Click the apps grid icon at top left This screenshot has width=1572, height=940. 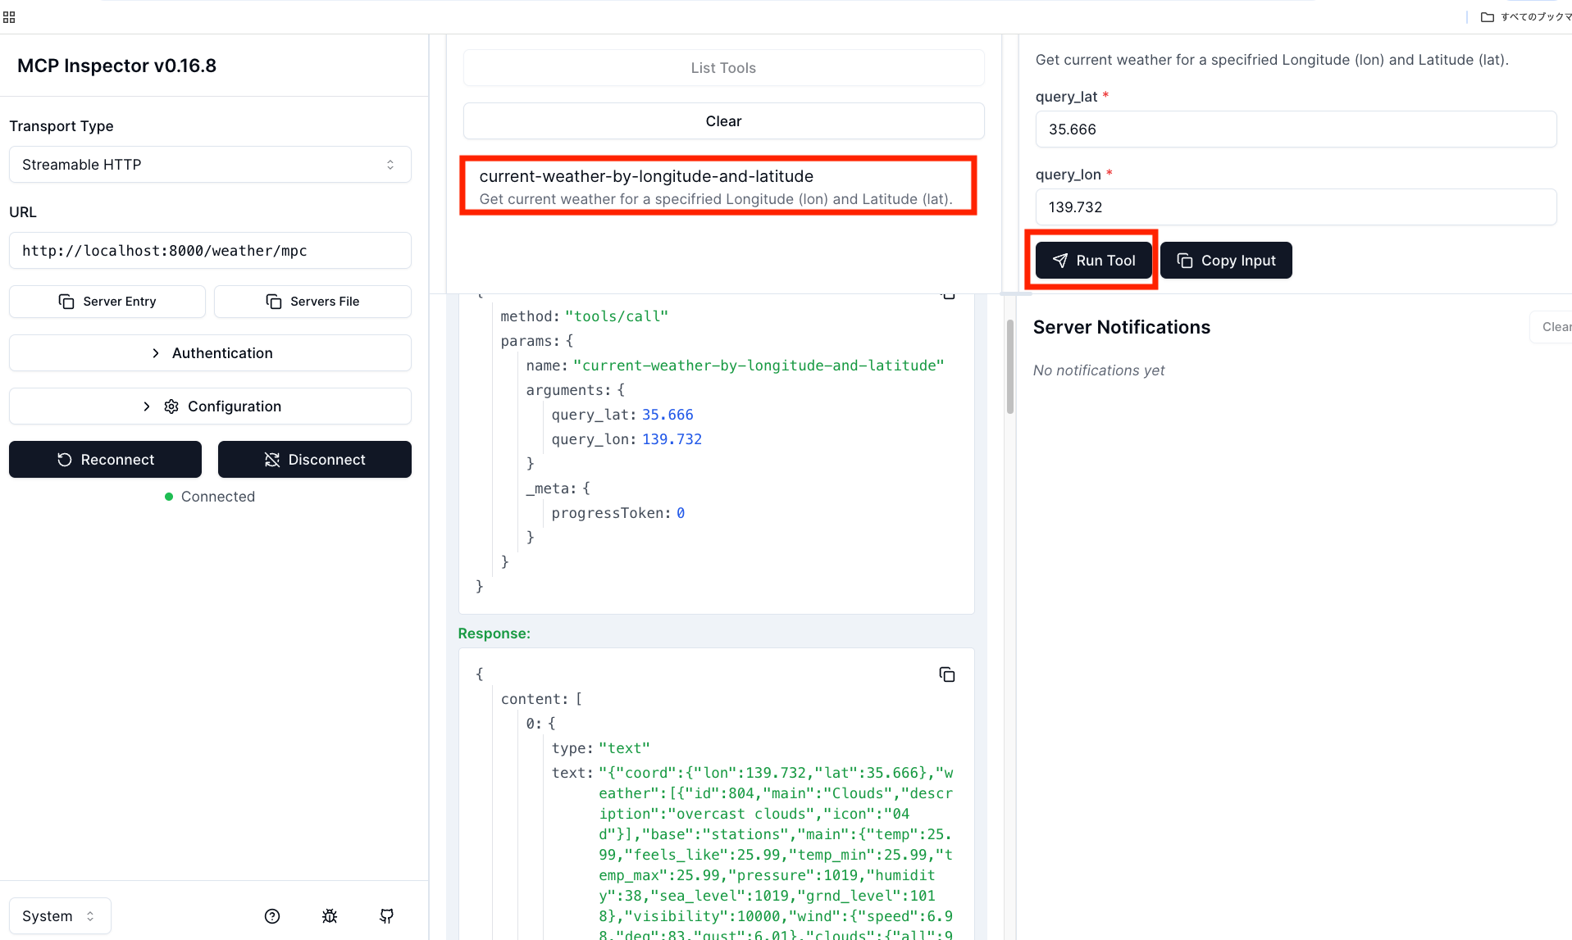9,16
